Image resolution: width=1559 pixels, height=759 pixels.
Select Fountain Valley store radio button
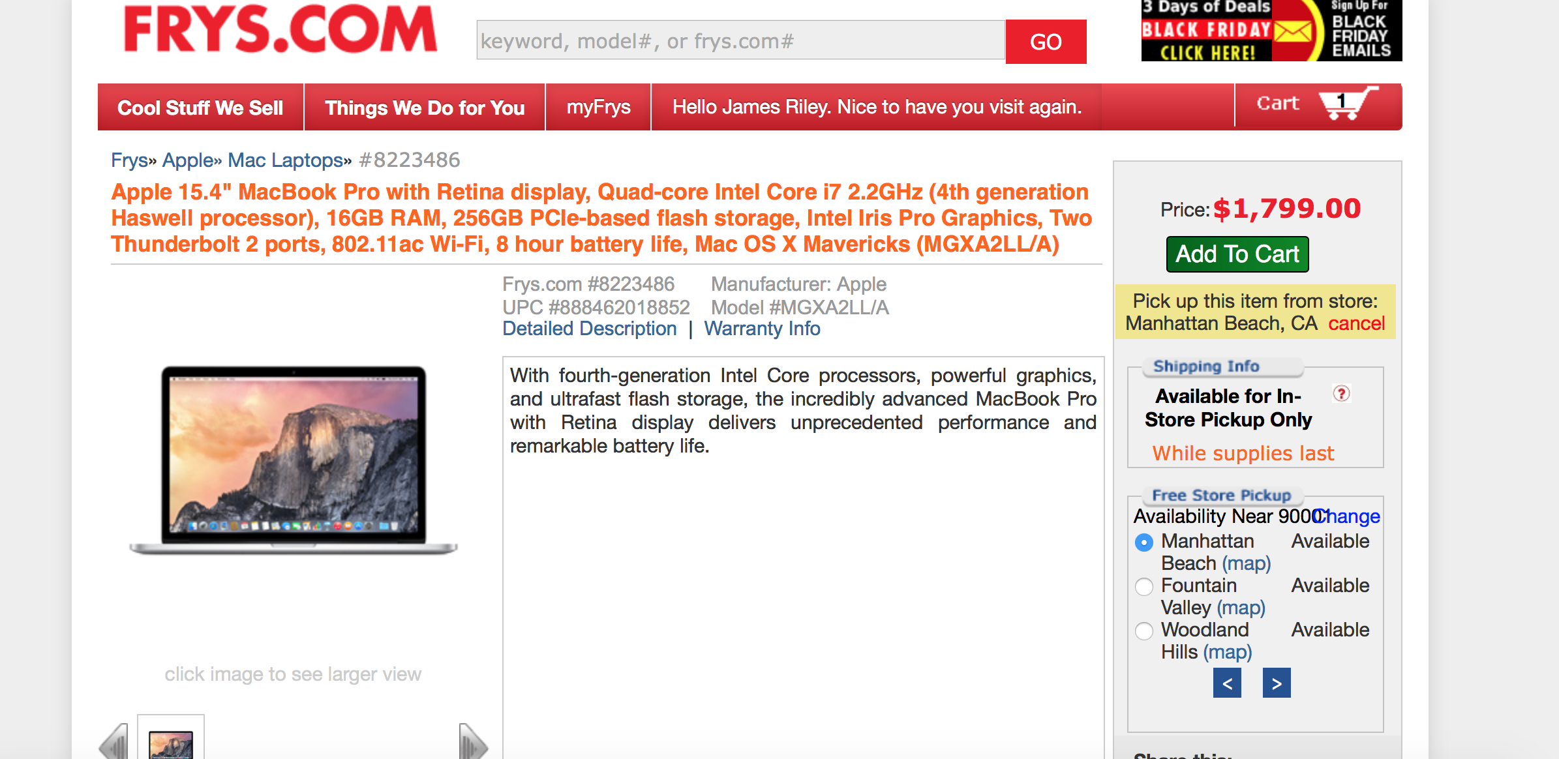pyautogui.click(x=1144, y=587)
